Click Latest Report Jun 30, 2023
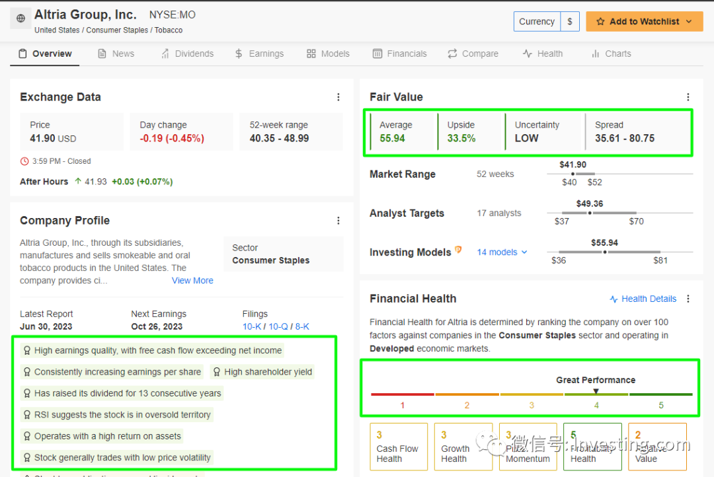714x477 pixels. (46, 320)
